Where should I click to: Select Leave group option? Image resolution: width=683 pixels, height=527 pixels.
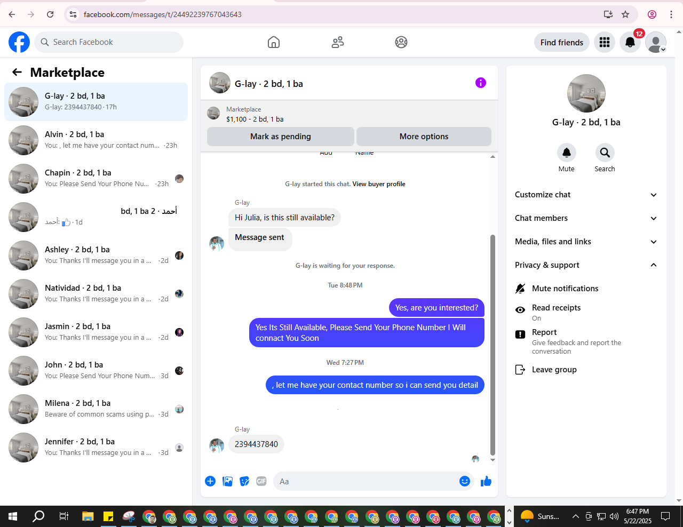pyautogui.click(x=586, y=370)
